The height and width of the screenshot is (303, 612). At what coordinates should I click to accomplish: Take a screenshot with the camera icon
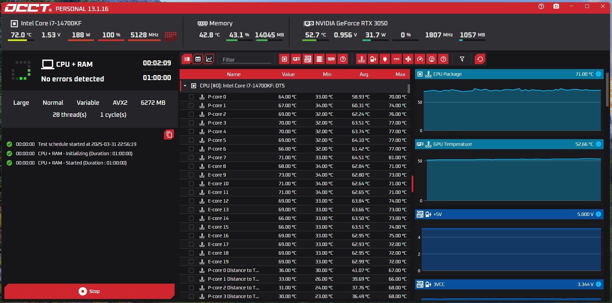556,6
